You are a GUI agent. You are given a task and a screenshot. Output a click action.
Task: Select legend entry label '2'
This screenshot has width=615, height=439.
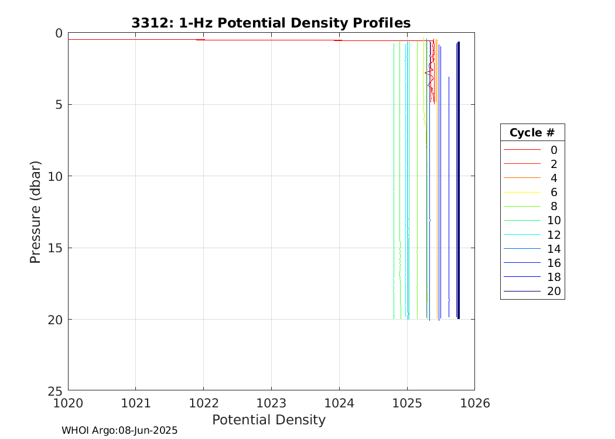[x=554, y=164]
